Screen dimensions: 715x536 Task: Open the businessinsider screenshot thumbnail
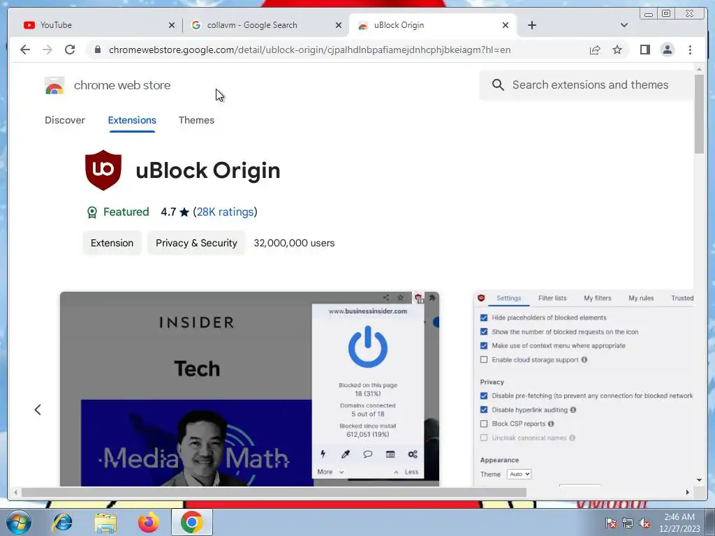[249, 389]
